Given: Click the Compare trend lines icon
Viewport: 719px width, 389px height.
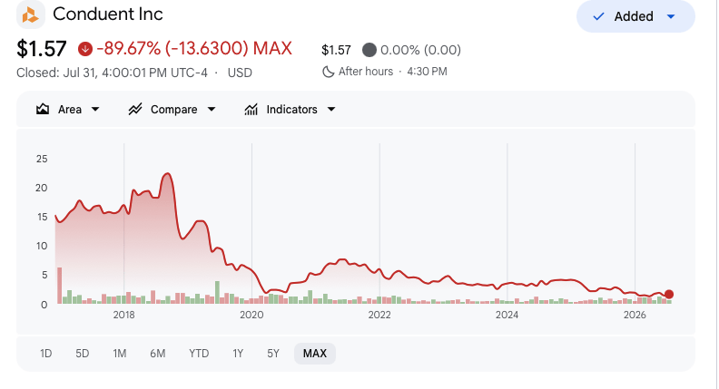Looking at the screenshot, I should point(134,109).
